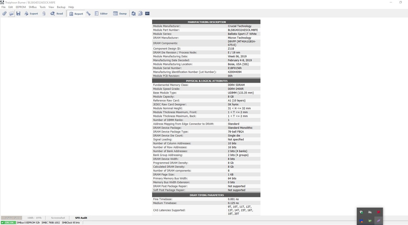Click the 'Module Capacity:' label
The height and width of the screenshot is (225, 408).
[x=164, y=97]
